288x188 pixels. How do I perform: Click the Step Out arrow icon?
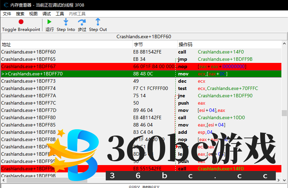click(x=98, y=22)
